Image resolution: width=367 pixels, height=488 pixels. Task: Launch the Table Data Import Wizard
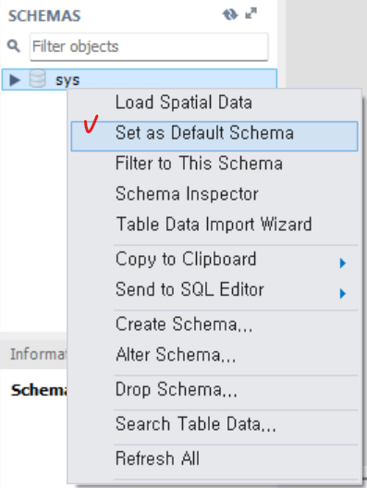(214, 224)
